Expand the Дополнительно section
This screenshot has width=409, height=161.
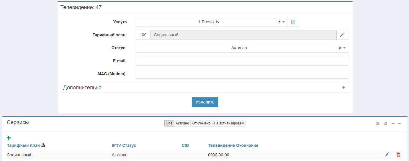(343, 88)
